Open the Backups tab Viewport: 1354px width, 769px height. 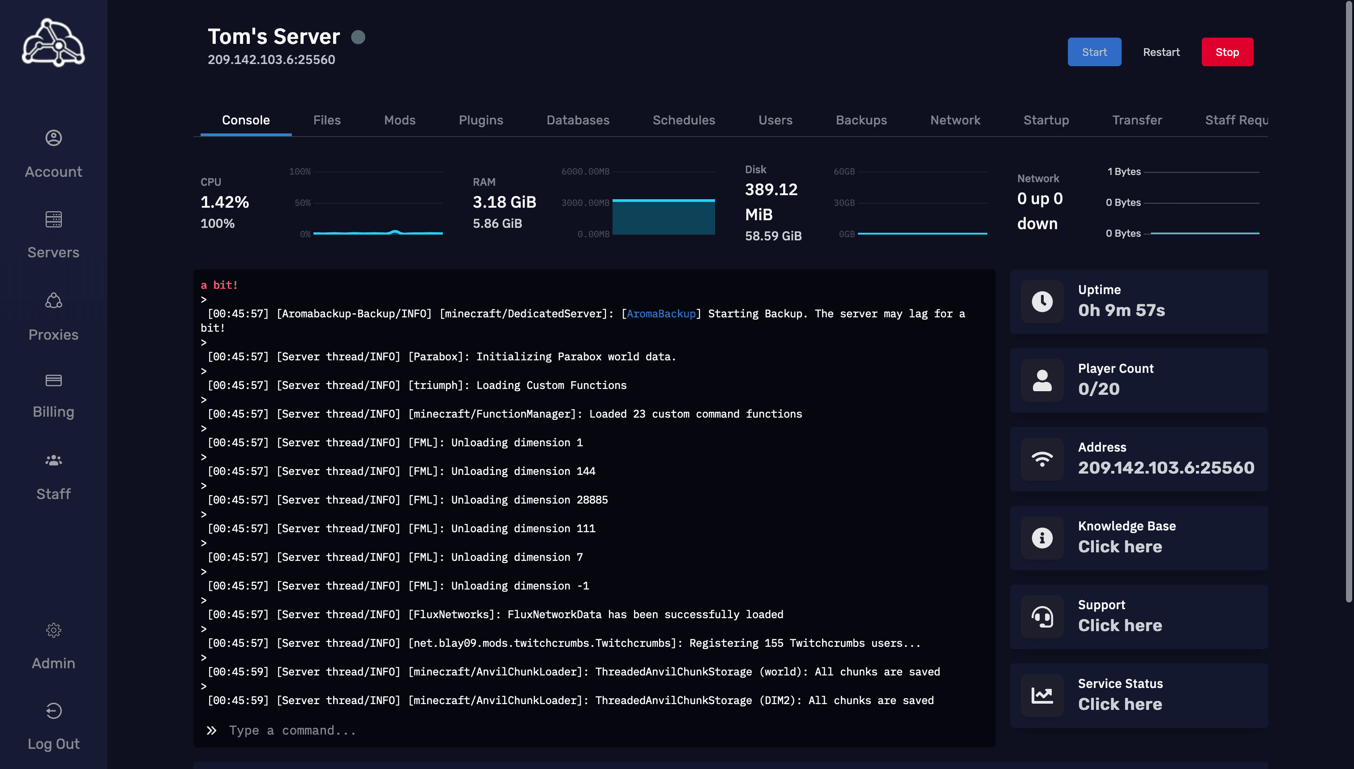(861, 120)
